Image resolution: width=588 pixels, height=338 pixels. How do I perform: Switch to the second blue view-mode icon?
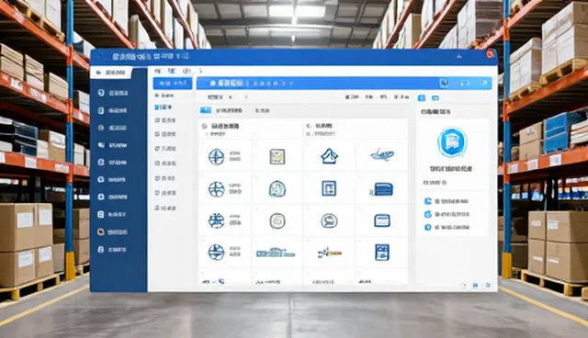(x=435, y=97)
